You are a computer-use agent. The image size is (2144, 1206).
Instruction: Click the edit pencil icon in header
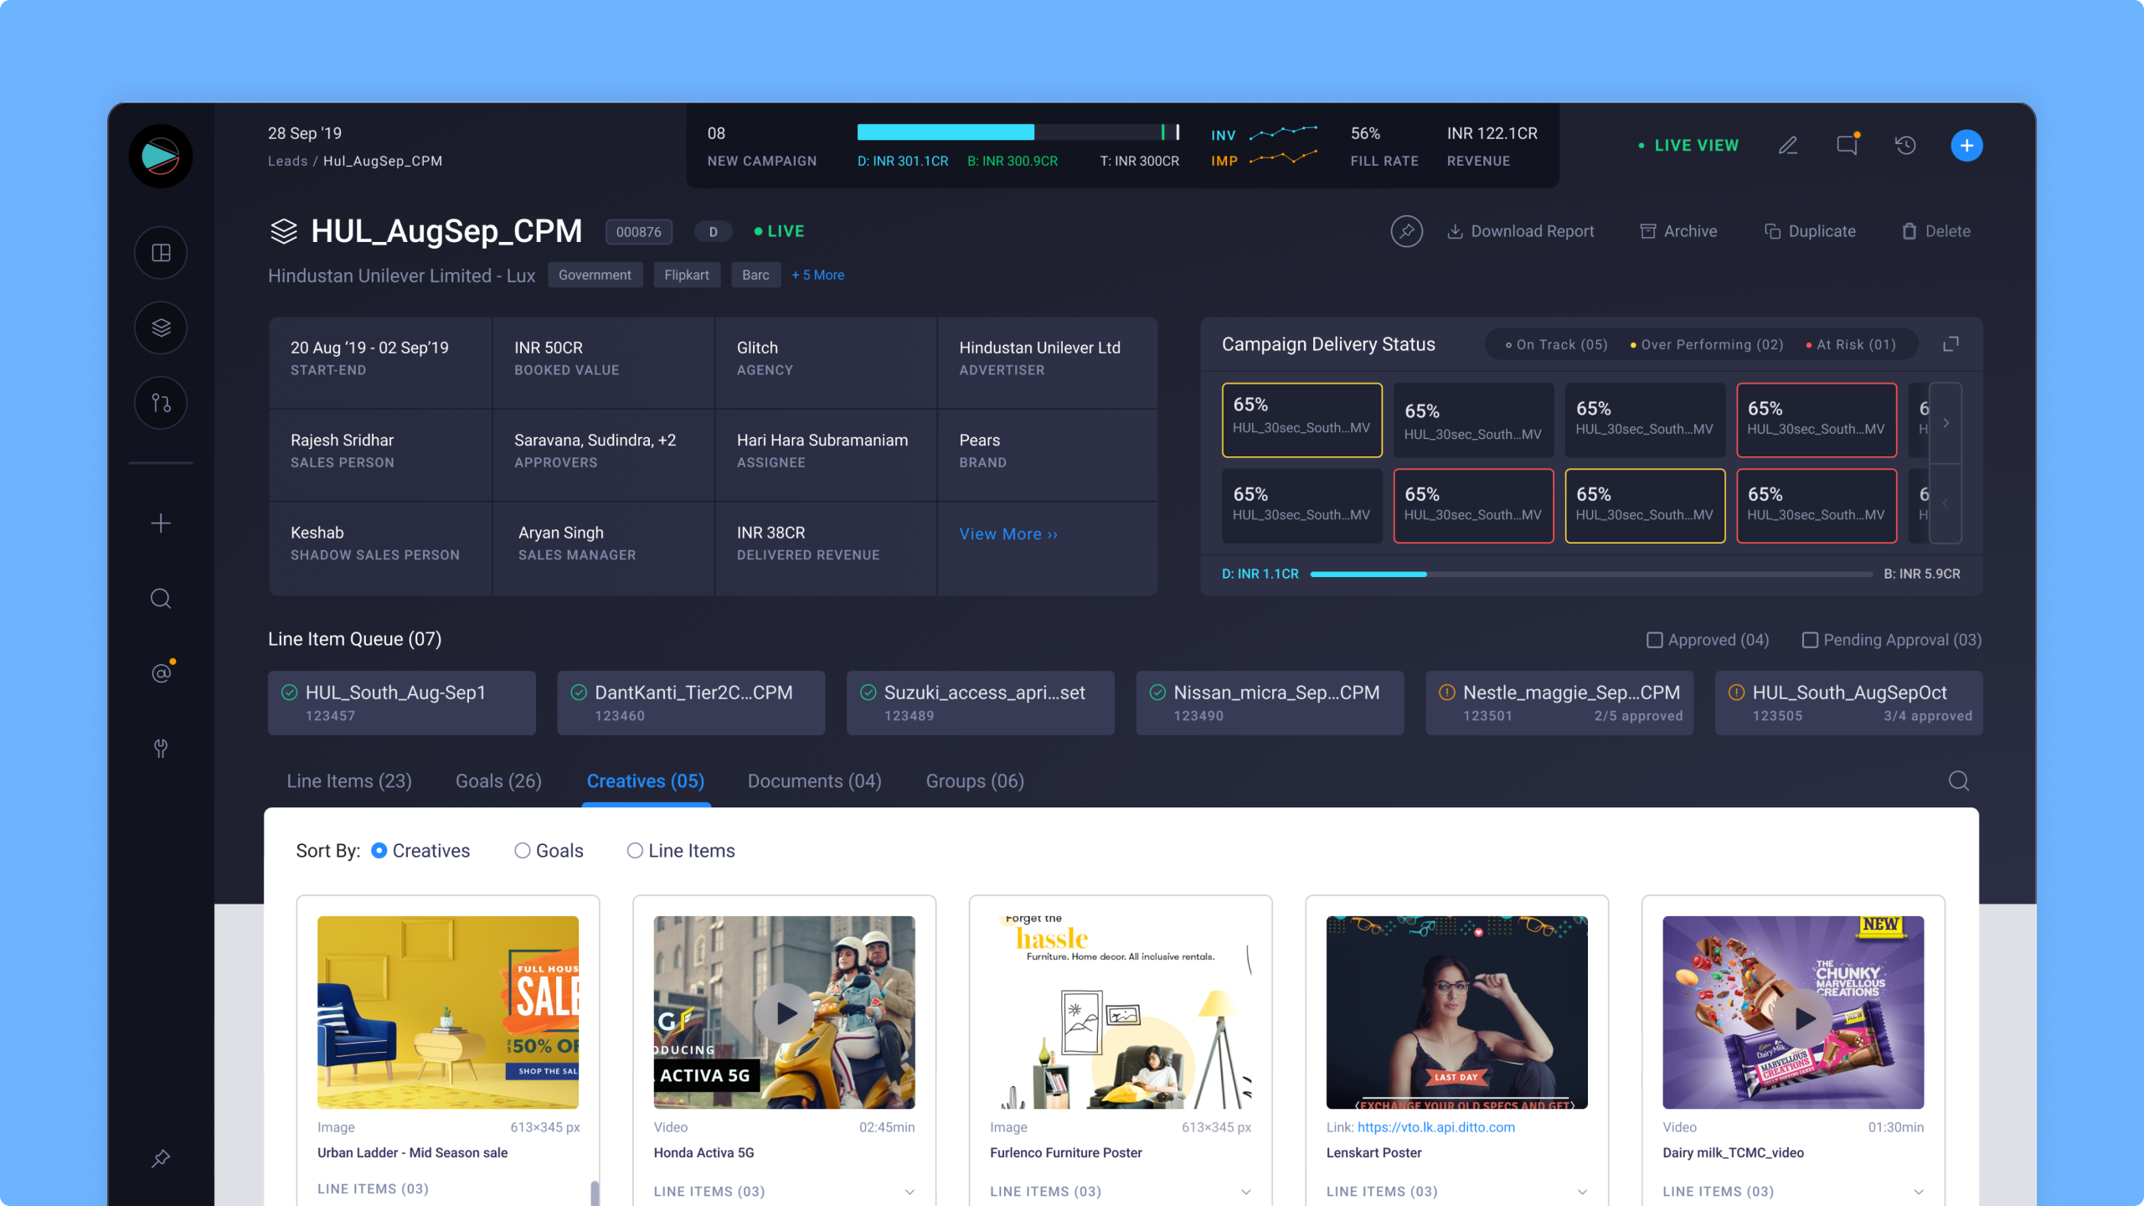click(1788, 146)
